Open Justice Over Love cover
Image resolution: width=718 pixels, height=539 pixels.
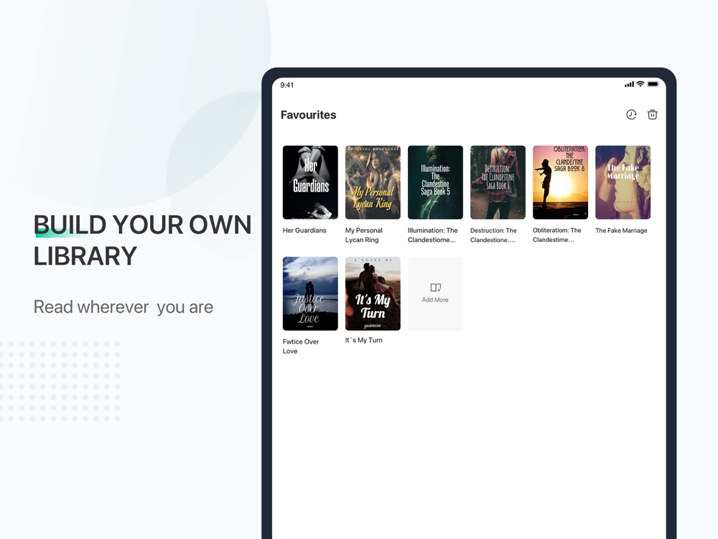[310, 294]
